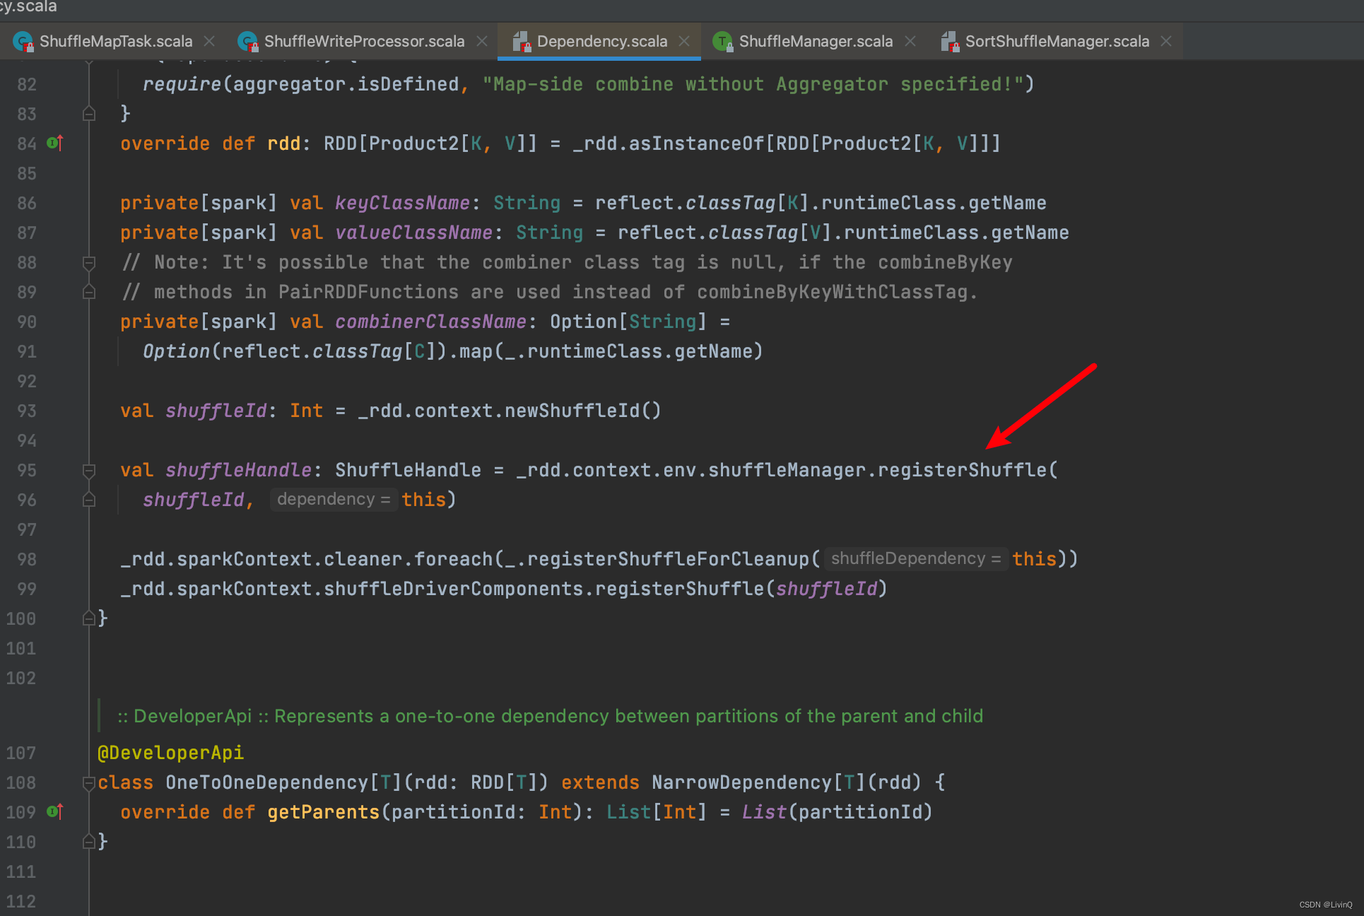Click the line number 93 in the gutter
Image resolution: width=1364 pixels, height=916 pixels.
pyautogui.click(x=27, y=411)
